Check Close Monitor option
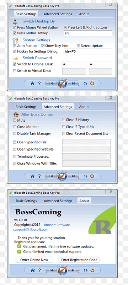 pos(15,127)
